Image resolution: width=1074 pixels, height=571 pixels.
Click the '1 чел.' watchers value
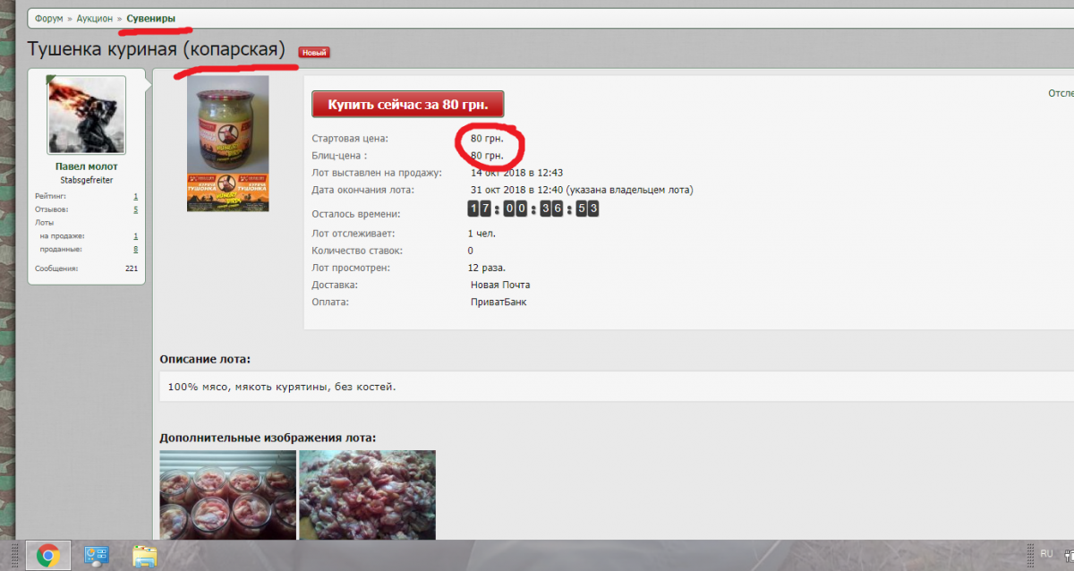[x=482, y=234]
